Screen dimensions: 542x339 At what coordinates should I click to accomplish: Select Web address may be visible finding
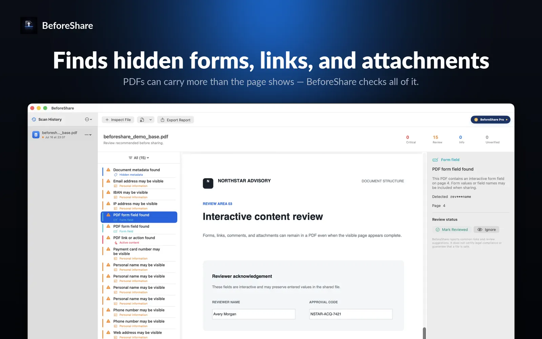(139, 335)
